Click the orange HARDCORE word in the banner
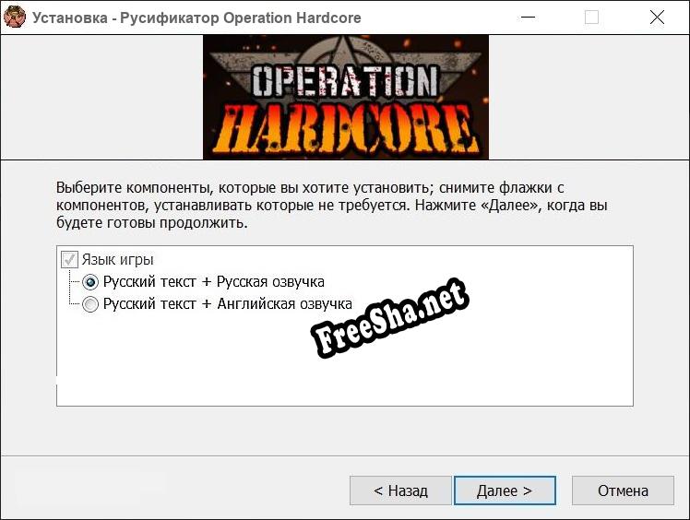 coord(345,131)
